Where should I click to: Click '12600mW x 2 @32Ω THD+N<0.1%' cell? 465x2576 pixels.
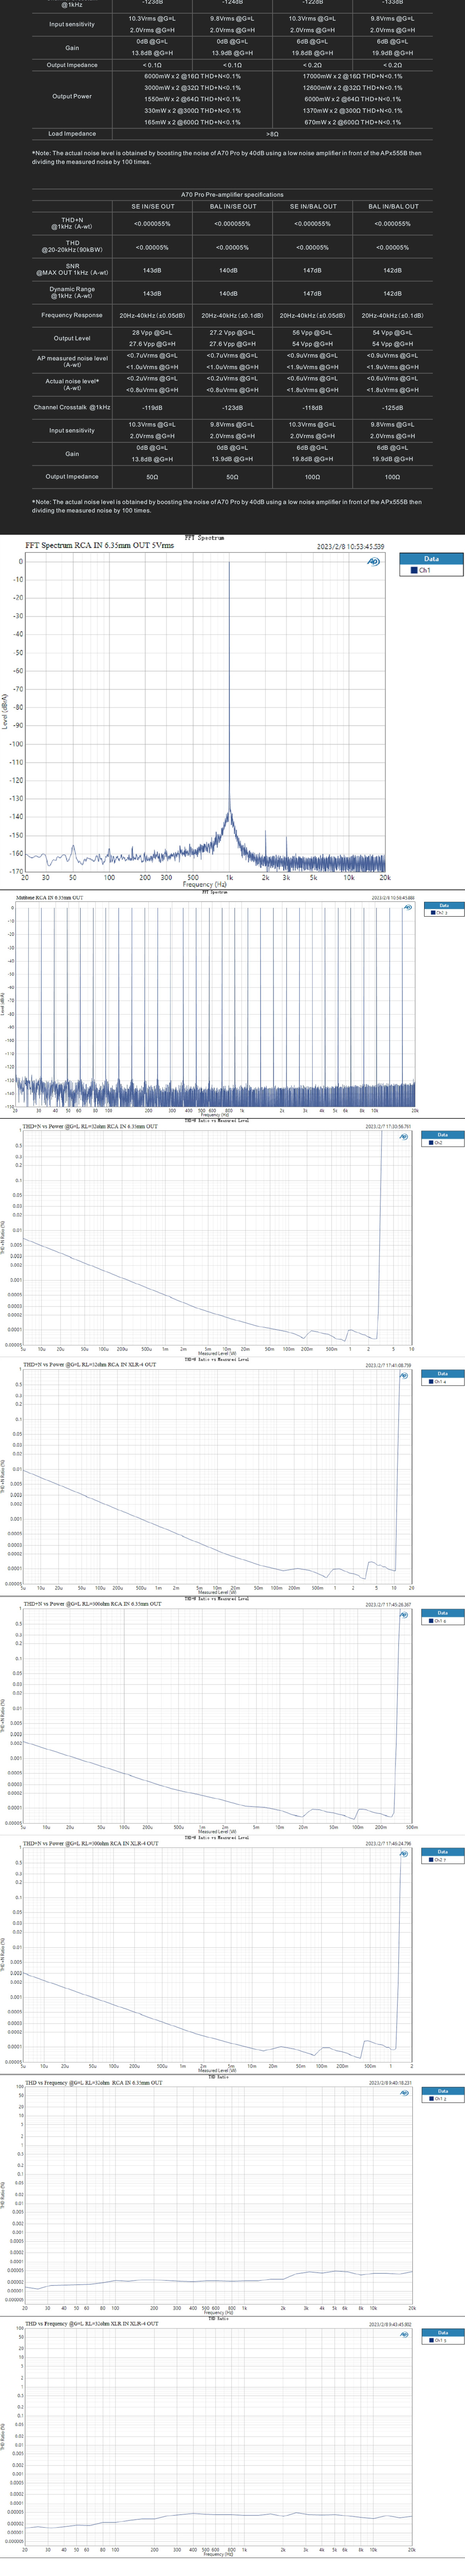pyautogui.click(x=352, y=88)
